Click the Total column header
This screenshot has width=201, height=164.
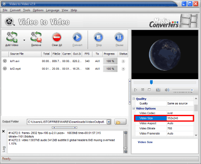(x=46, y=54)
